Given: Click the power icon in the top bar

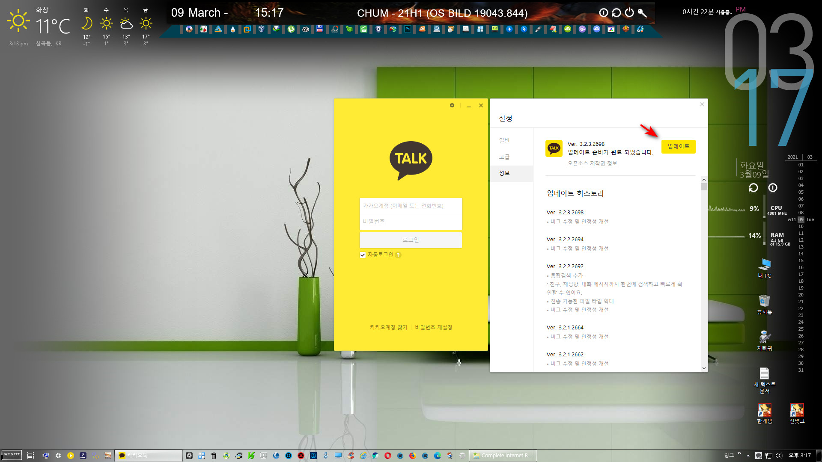Looking at the screenshot, I should [629, 13].
